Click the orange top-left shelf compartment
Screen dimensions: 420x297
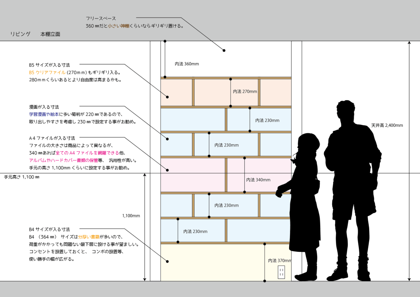point(176,92)
